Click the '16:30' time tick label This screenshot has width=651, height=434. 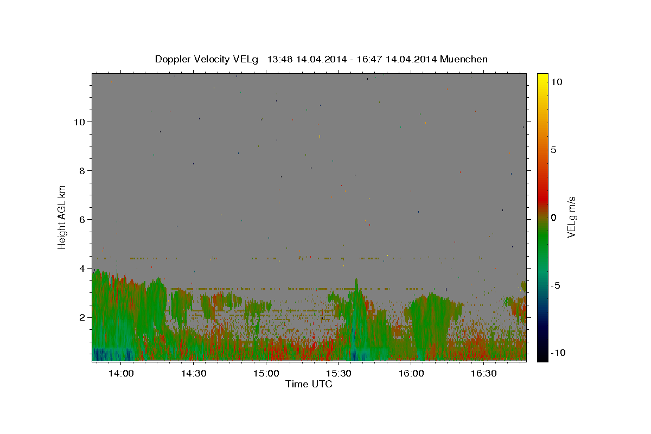(484, 373)
